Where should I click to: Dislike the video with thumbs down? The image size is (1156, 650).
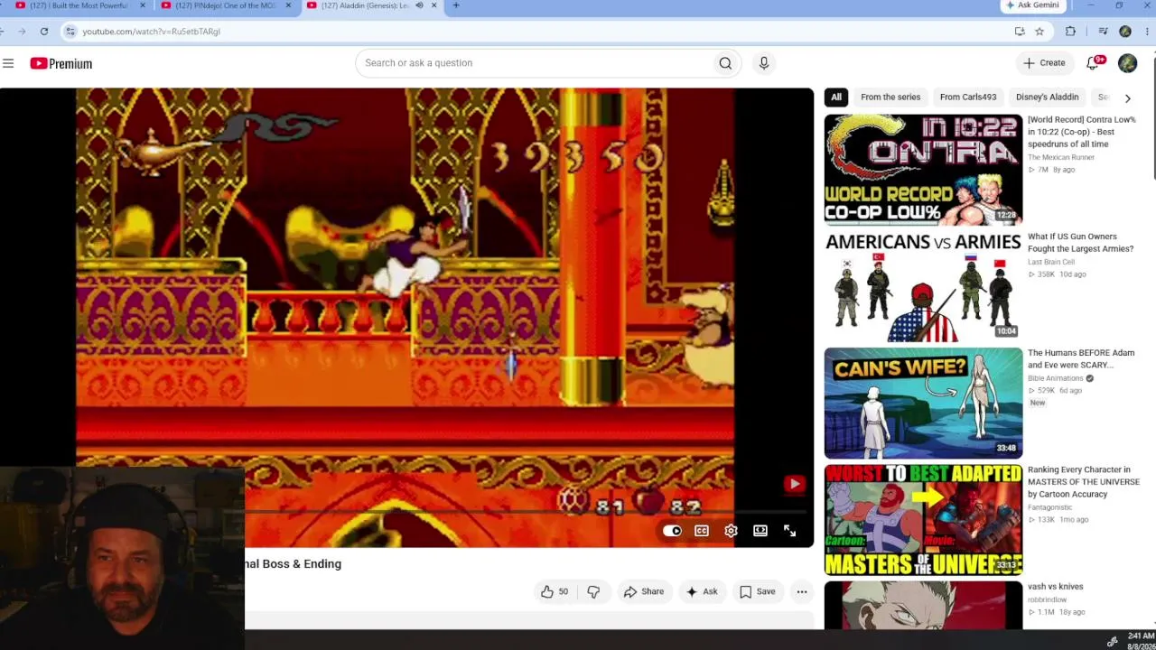coord(593,591)
